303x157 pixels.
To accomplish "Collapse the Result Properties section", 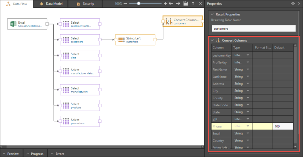I will [212, 14].
